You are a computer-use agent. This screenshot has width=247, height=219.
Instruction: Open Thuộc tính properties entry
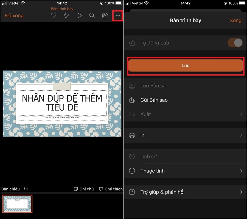point(186,171)
